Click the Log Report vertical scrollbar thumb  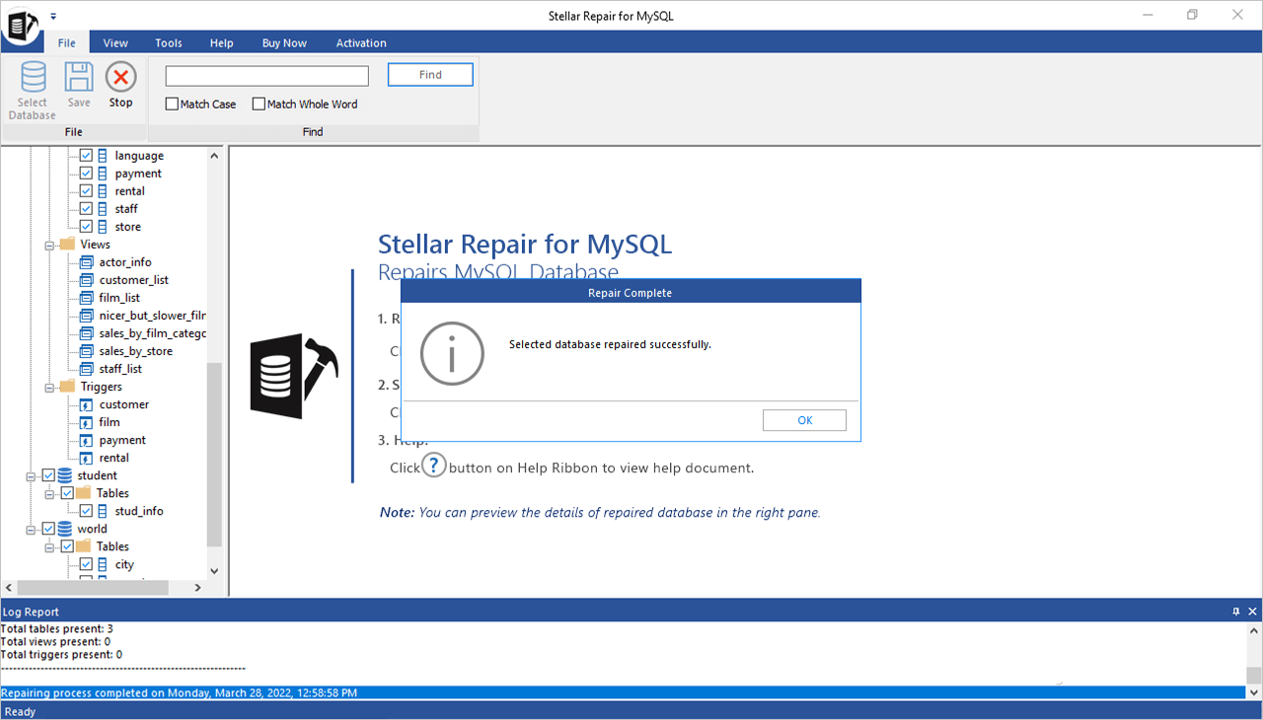pyautogui.click(x=1253, y=676)
